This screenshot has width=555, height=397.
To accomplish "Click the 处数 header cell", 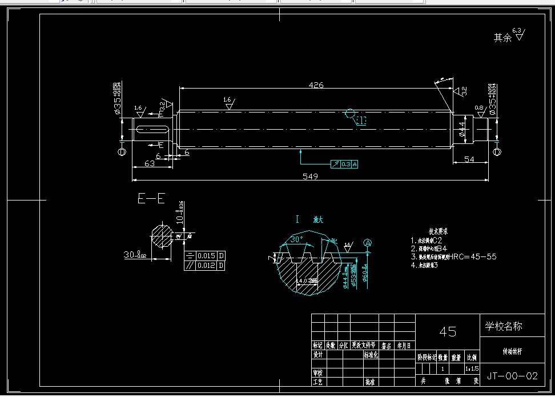I will coord(331,345).
